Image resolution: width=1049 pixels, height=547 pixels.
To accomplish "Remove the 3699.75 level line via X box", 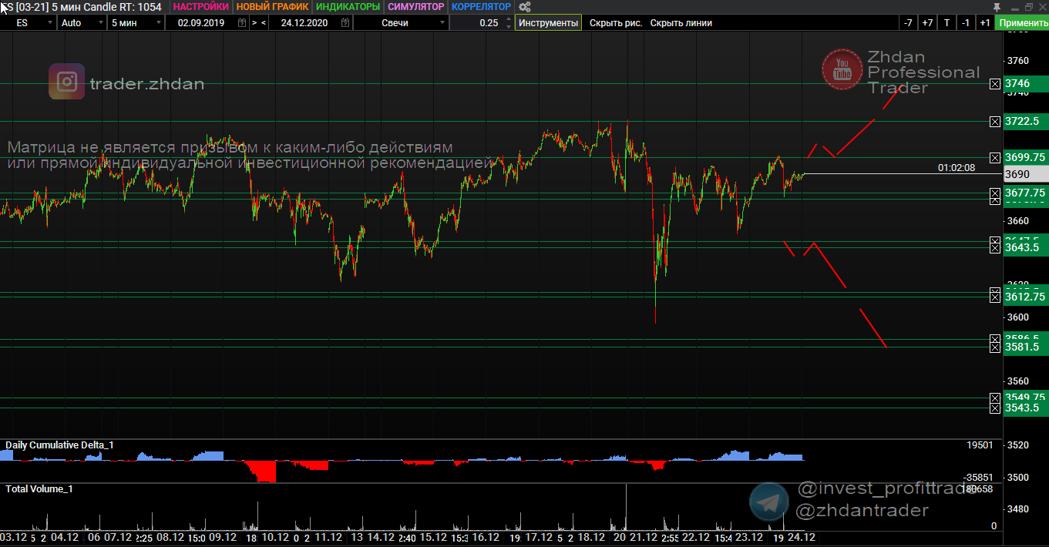I will [994, 157].
